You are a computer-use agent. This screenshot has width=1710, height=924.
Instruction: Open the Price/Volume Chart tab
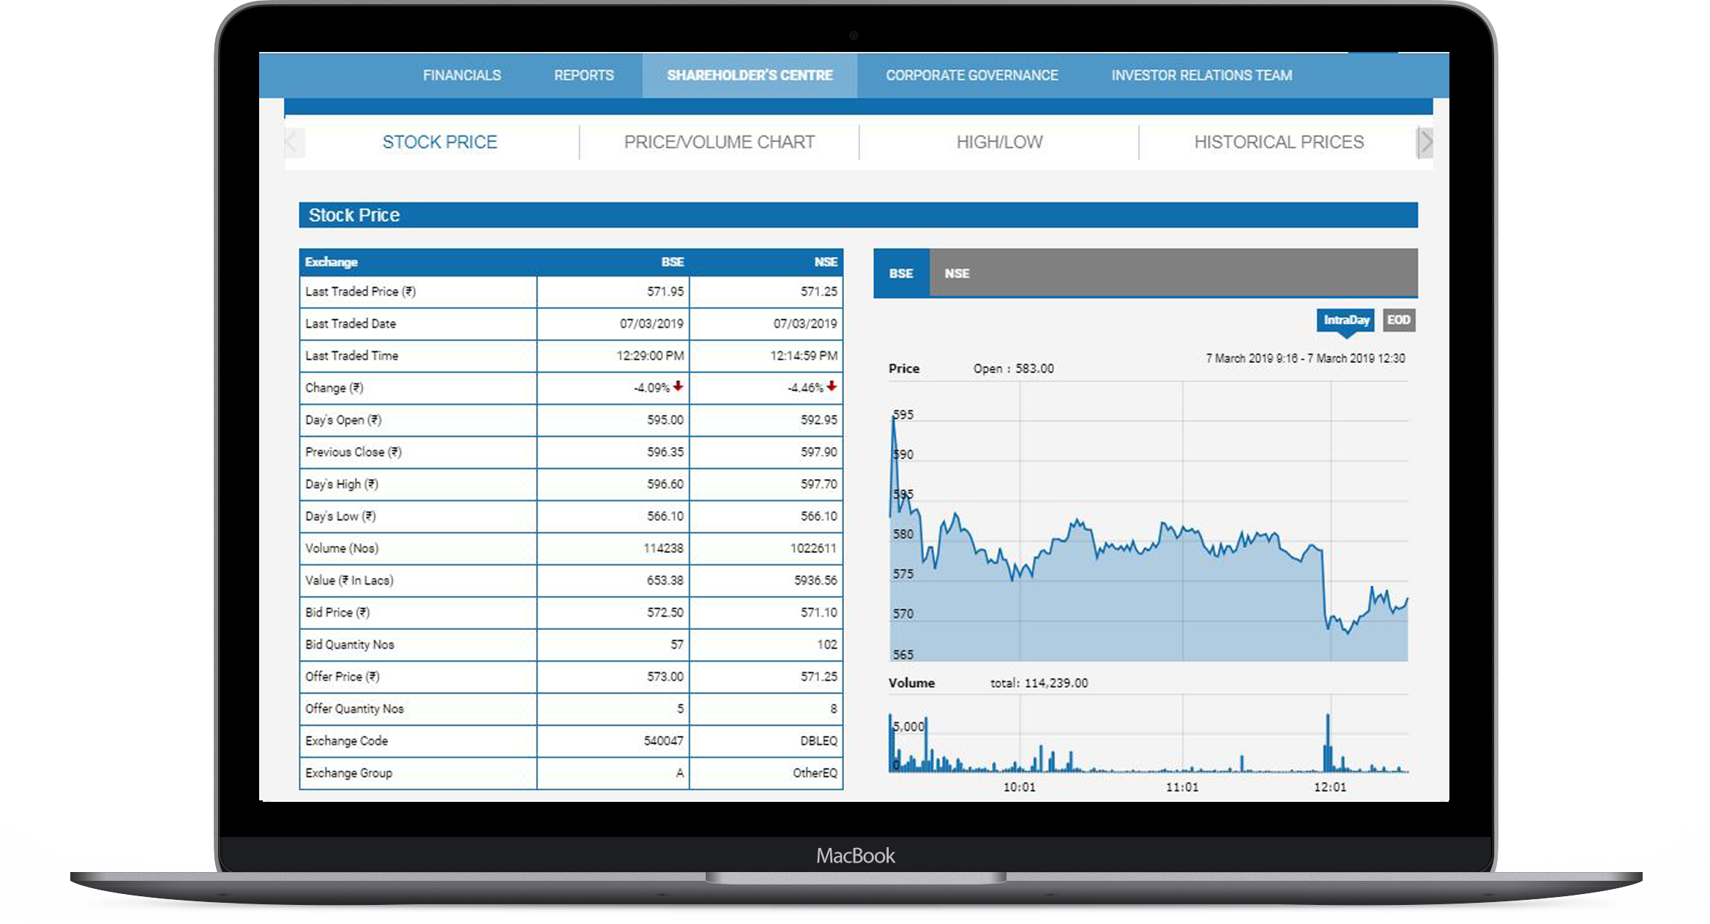719,142
